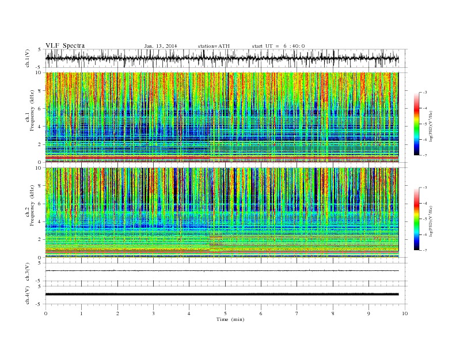The image size is (456, 352).
Task: Click the ch.1 spectrogram panel
Action: click(x=222, y=117)
